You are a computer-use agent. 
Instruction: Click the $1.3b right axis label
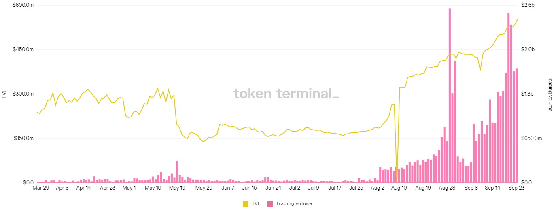(x=527, y=94)
